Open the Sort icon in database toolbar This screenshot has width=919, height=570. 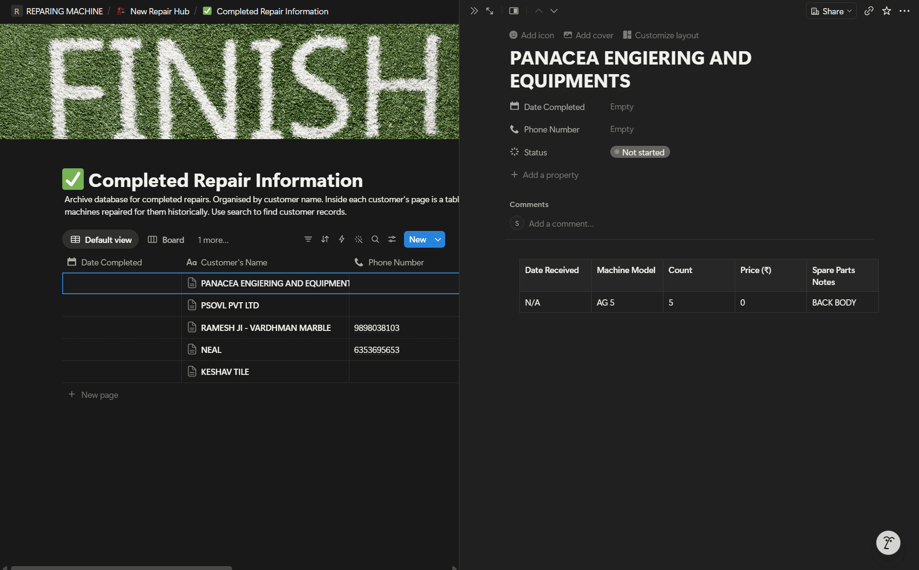(x=325, y=240)
